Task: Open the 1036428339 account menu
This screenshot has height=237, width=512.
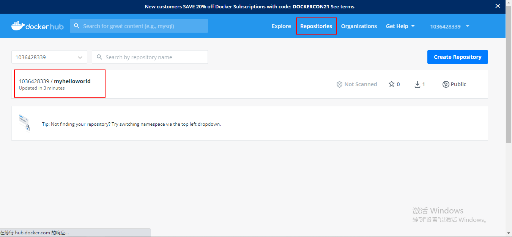Action: point(450,26)
